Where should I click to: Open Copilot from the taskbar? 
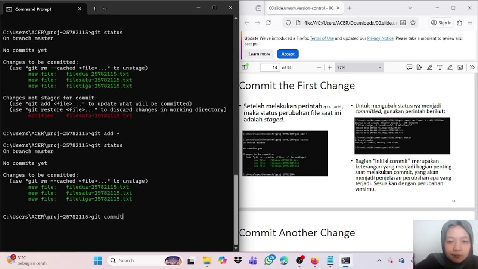pyautogui.click(x=223, y=260)
